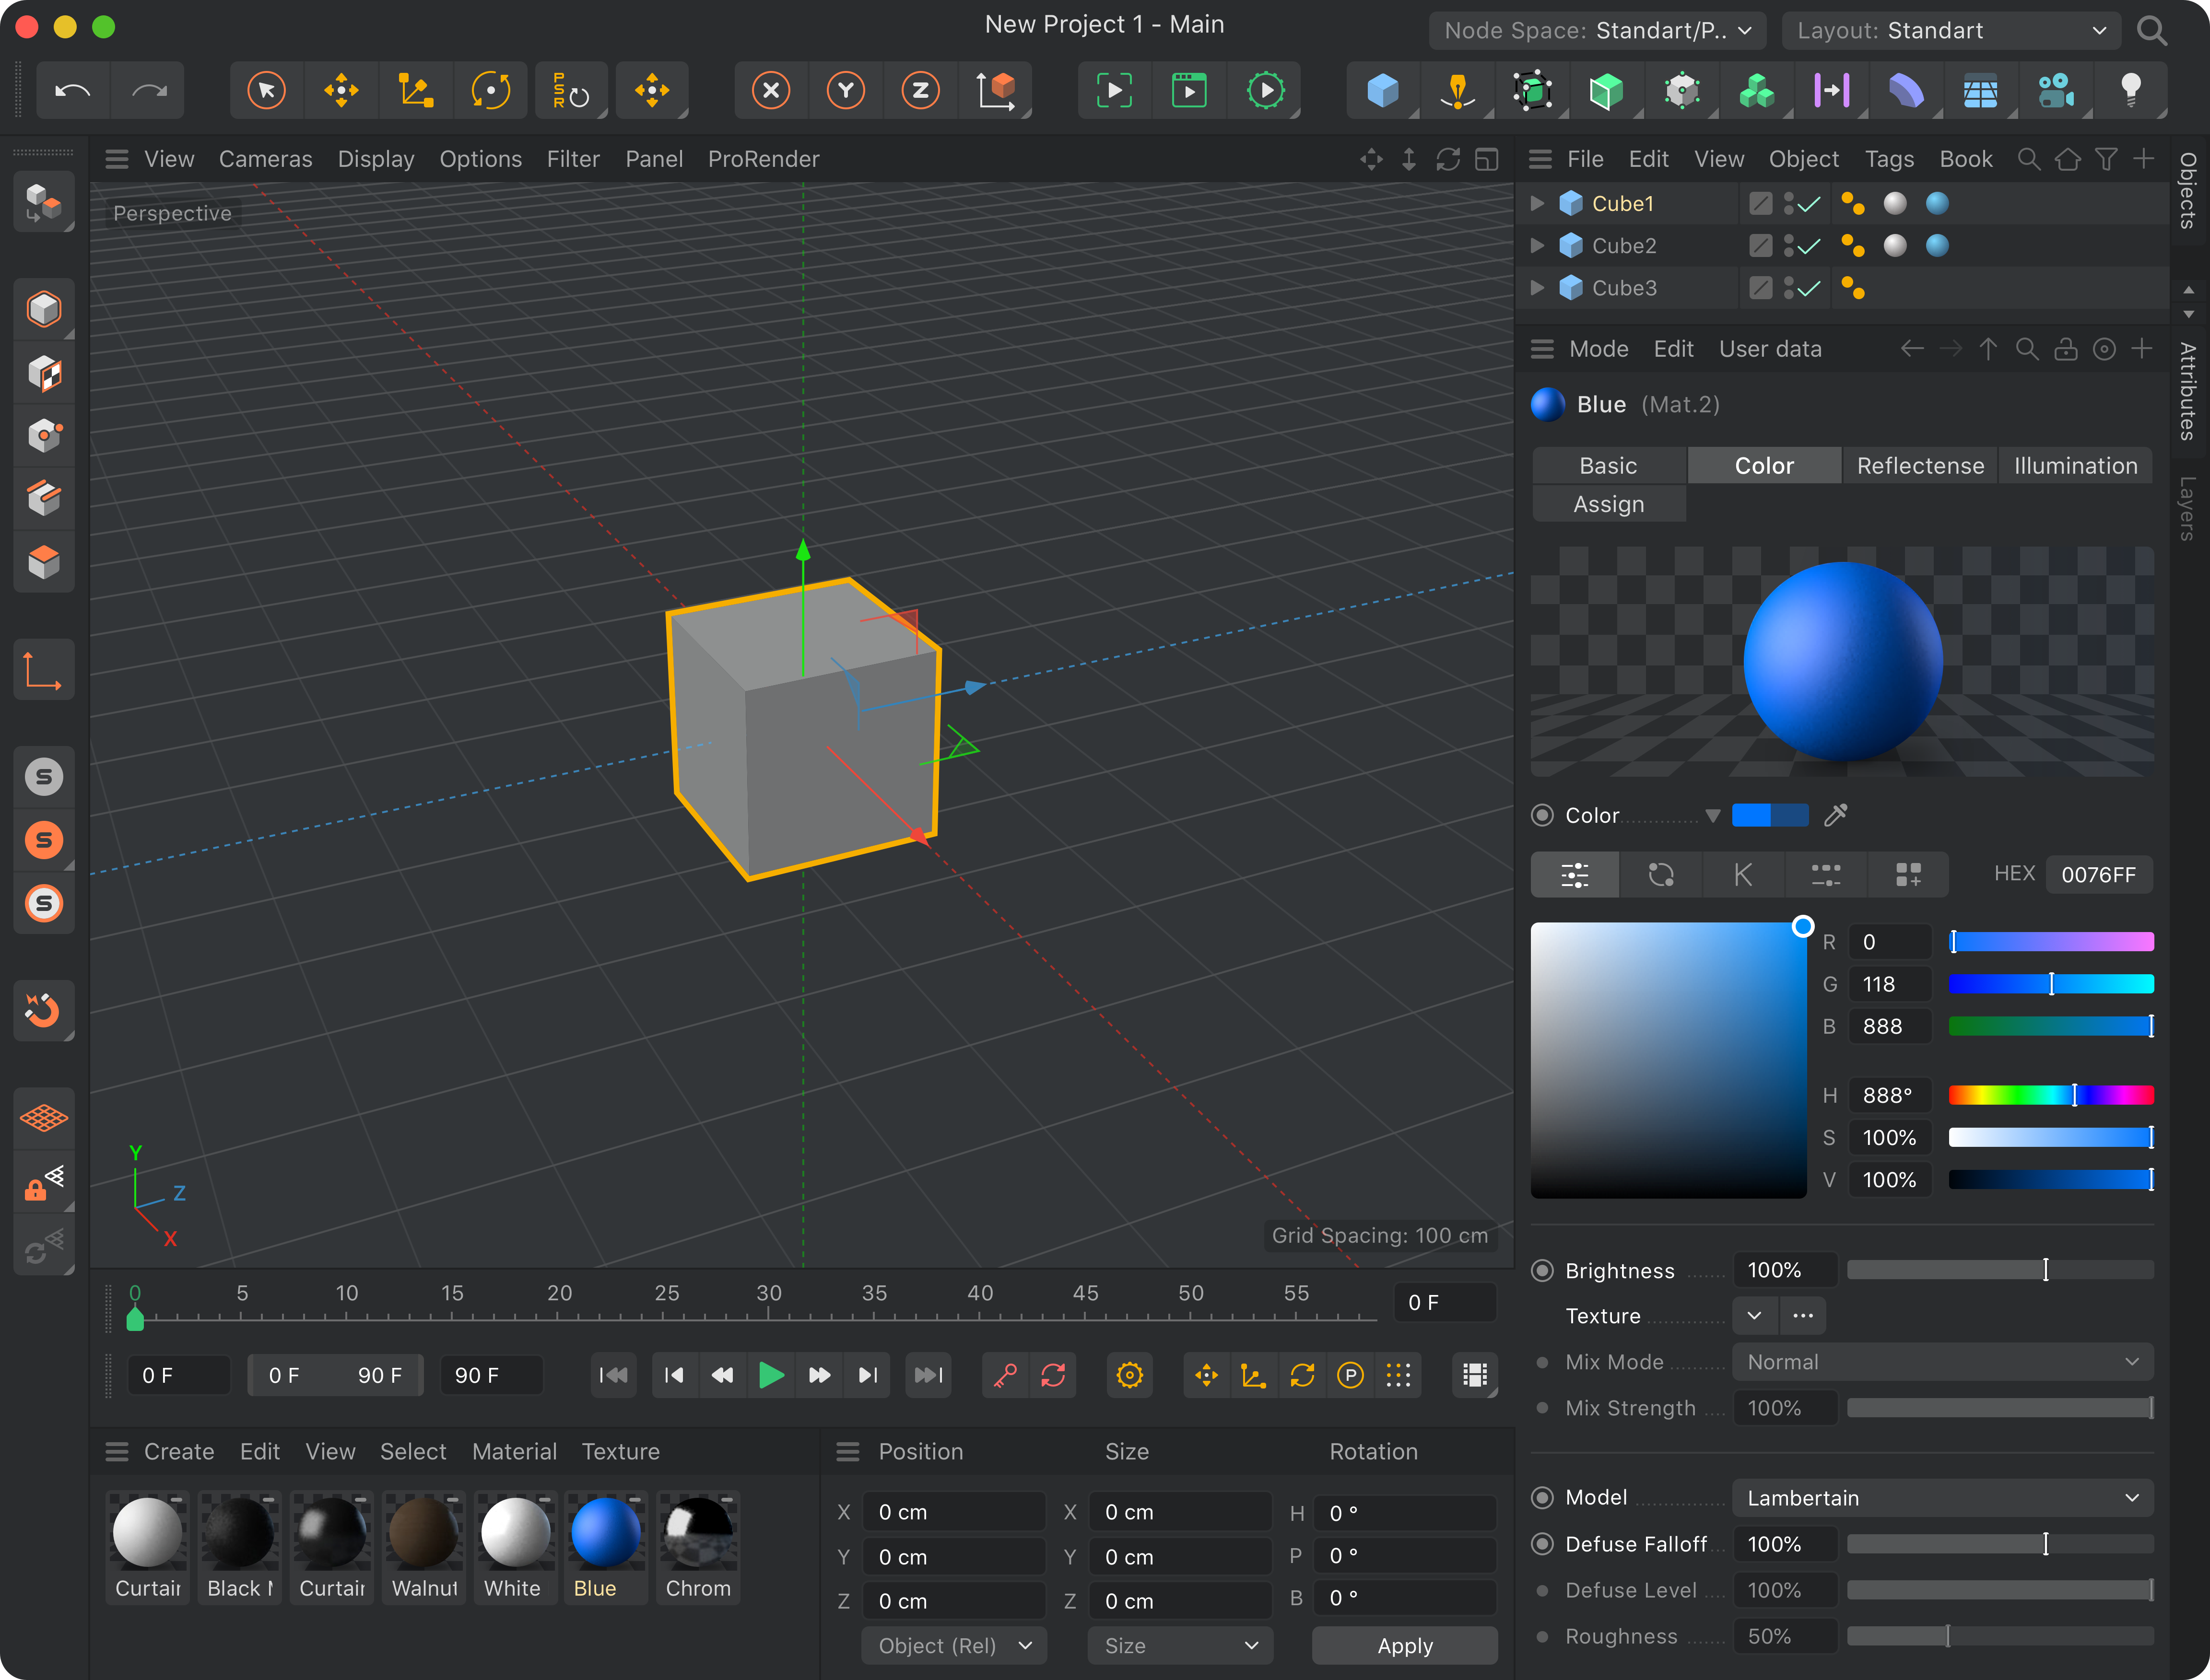This screenshot has height=1680, width=2210.
Task: Open the Mix Mode dropdown
Action: coord(1942,1361)
